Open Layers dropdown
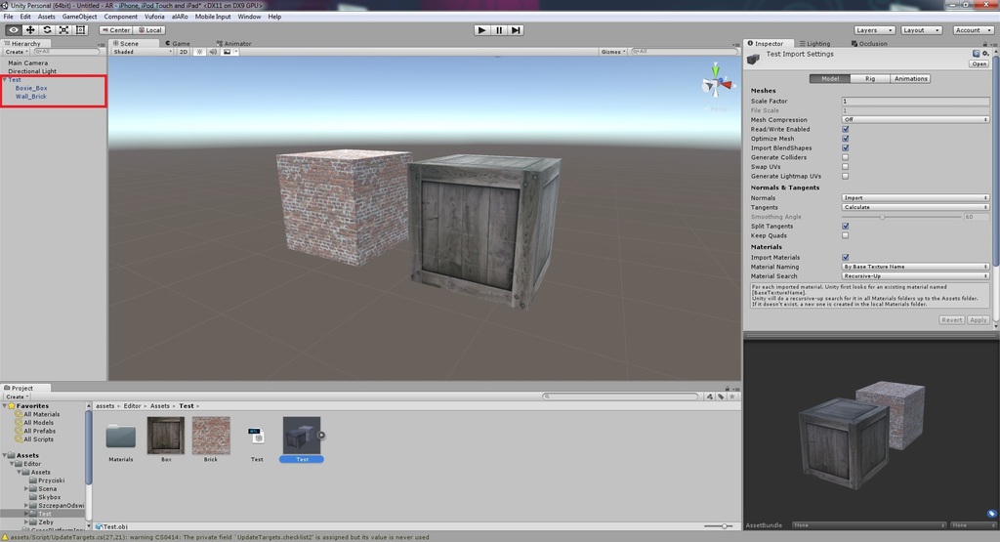Screen dimensions: 1000x542 click(x=874, y=30)
